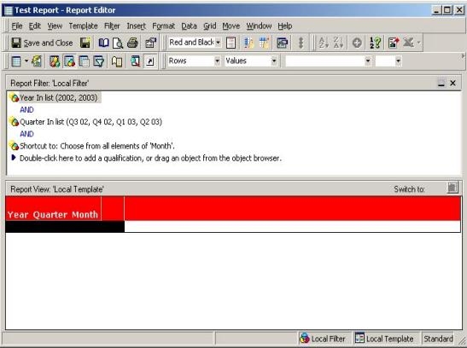467x348 pixels.
Task: Toggle the shortcut arrow toolbar button
Action: coord(150,61)
